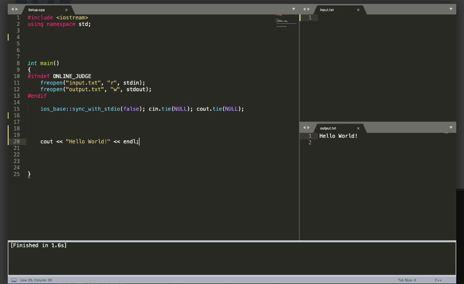Click the Line 20, Column 36 indicator
The height and width of the screenshot is (284, 464).
coord(36,280)
